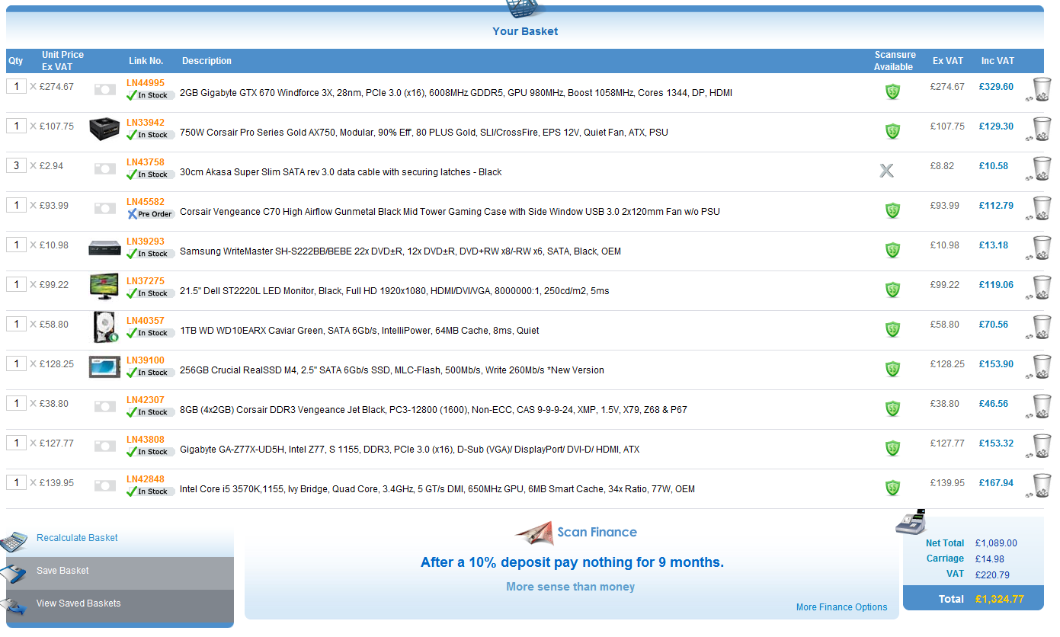Screen dimensions: 1060x637
Task: Delete the WD Caviar Green hard drive item
Action: 1039,327
